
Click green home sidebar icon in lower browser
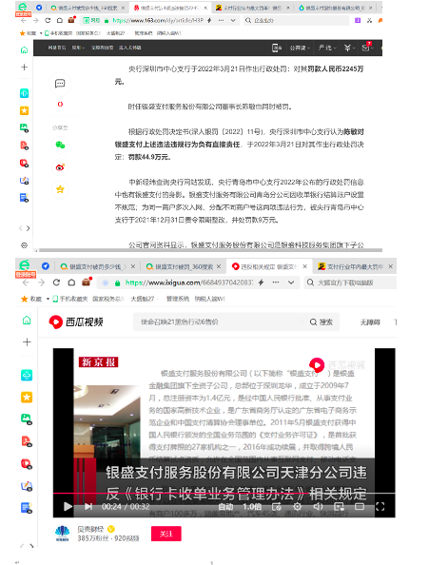coord(27,320)
